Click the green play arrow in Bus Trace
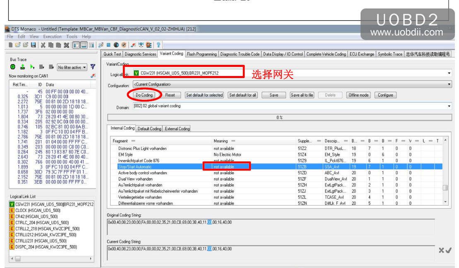Screen dimensions: 459x268 (32, 67)
